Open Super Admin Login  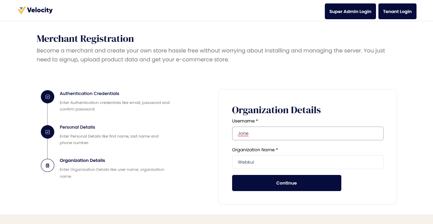[350, 11]
